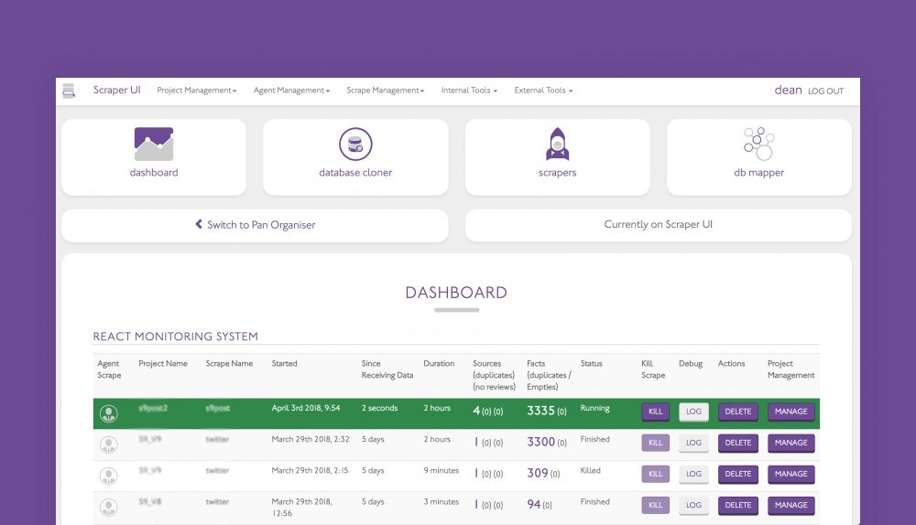Click the scrapers rocket icon
This screenshot has width=916, height=525.
tap(557, 145)
